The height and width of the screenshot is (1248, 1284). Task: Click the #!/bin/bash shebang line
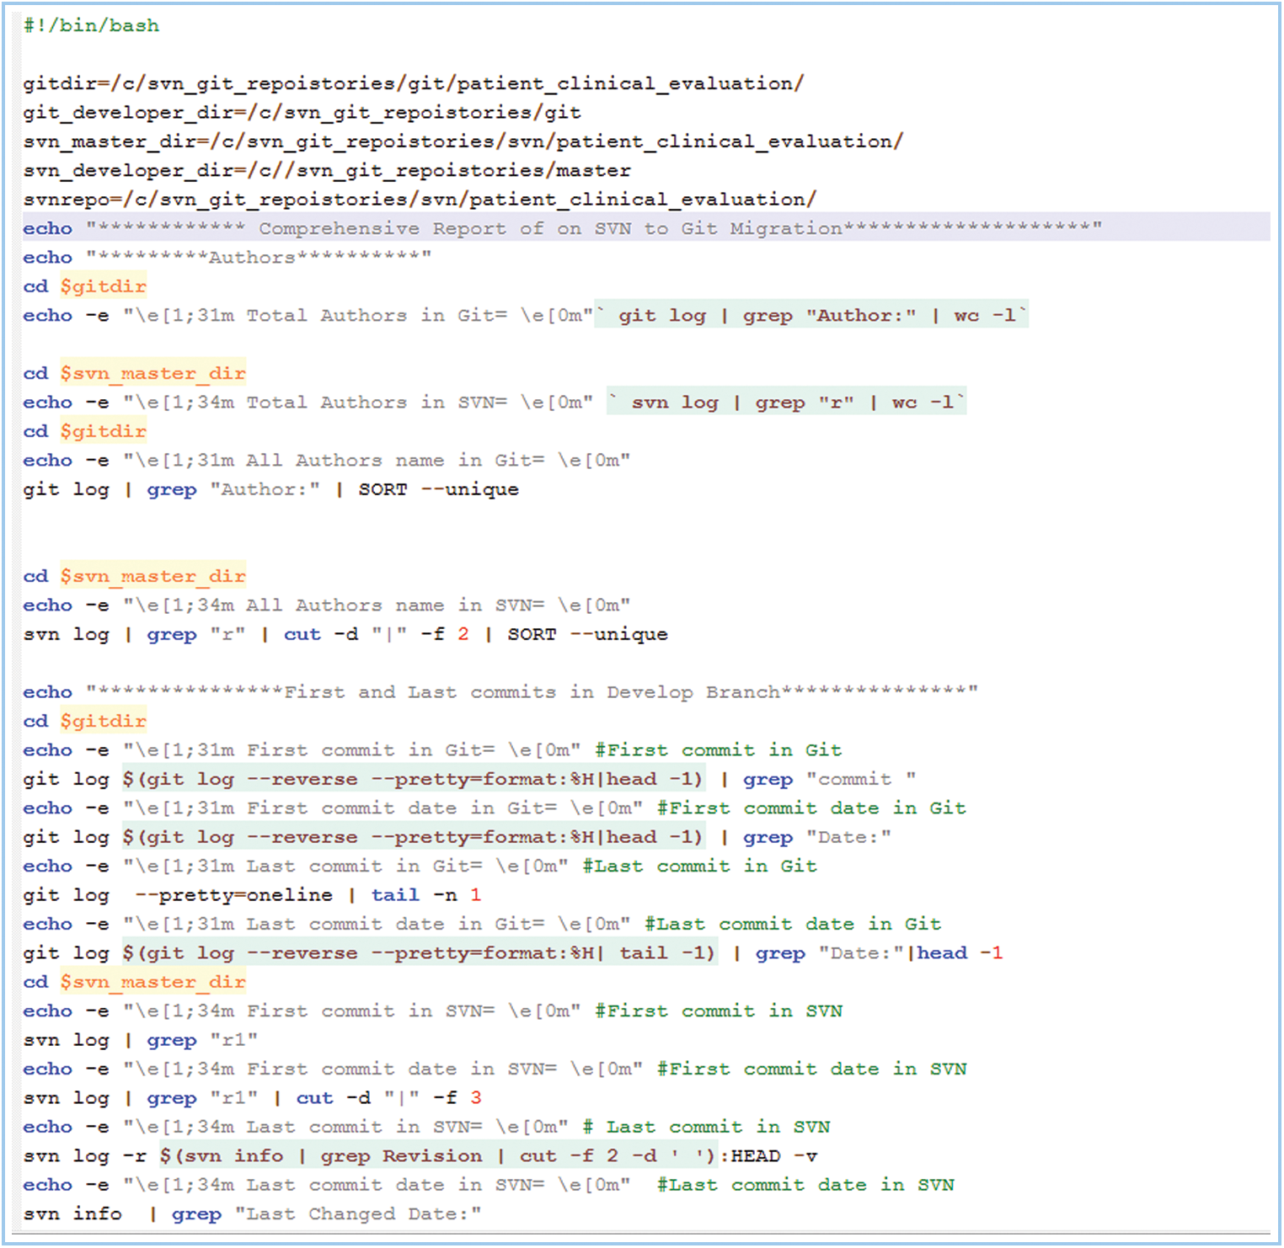[91, 26]
